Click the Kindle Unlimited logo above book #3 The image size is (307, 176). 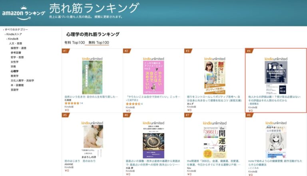pyautogui.click(x=215, y=59)
